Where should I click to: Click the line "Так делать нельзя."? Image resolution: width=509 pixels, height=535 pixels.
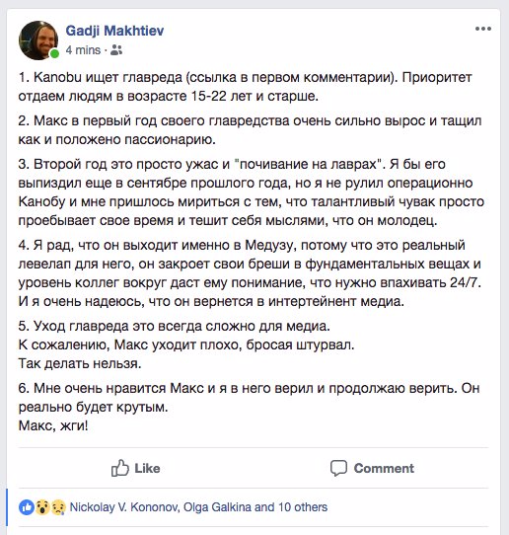(80, 363)
